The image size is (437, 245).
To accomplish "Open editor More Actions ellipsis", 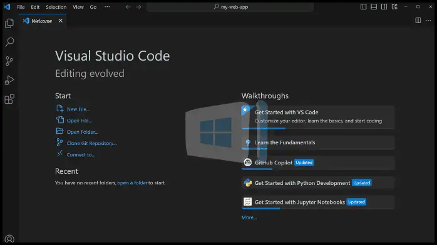I will click(428, 20).
